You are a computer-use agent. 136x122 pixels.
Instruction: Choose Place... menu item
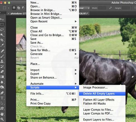pyautogui.click(x=53, y=64)
